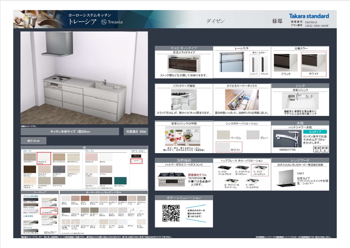The image size is (350, 248).
Task: Choose ブラック under 引手モールカラー in door panel
Action: [136, 156]
